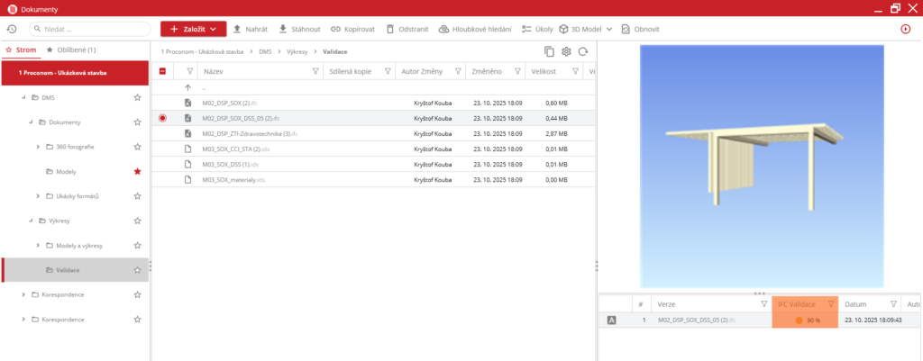Toggle favorite star for Ukázky formátů
923x361 pixels.
coord(137,195)
